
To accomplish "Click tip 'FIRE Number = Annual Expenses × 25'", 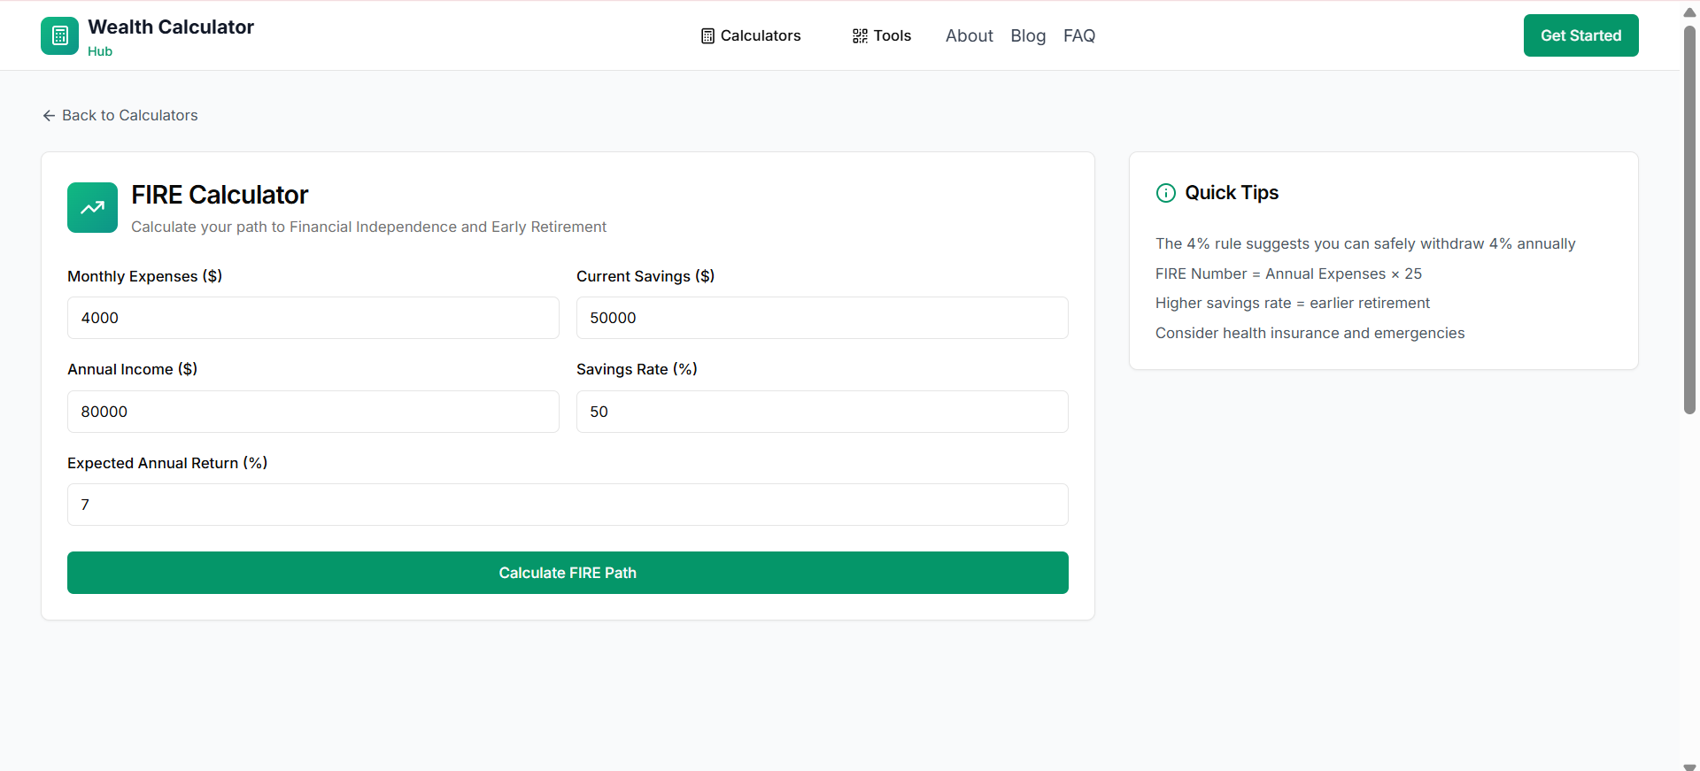I will click(1288, 274).
